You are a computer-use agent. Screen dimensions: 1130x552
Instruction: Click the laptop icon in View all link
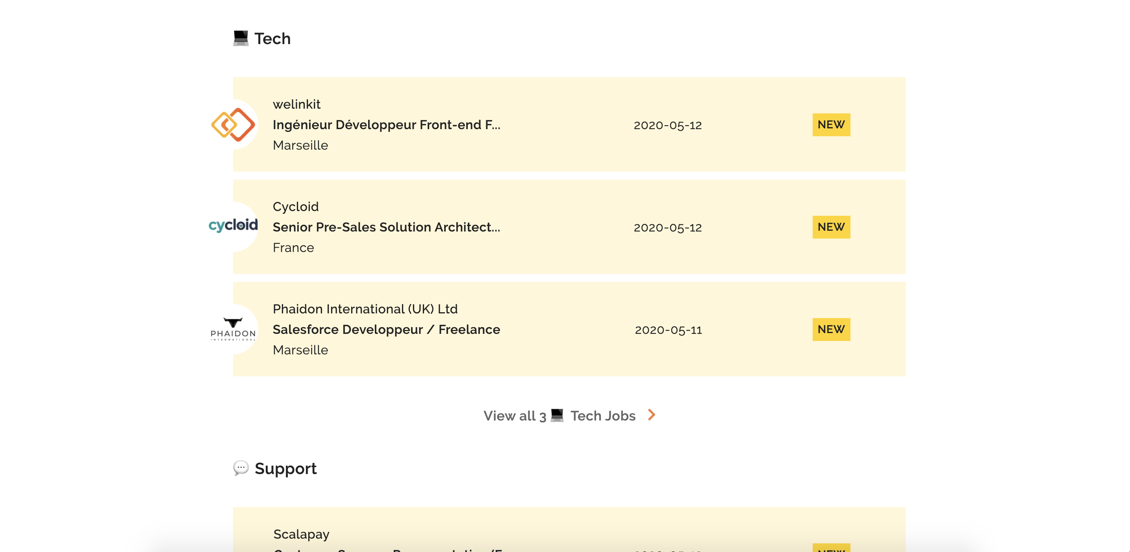tap(557, 415)
